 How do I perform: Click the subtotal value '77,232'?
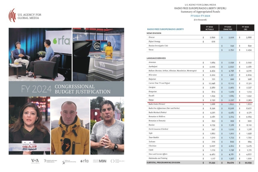[x=212, y=163]
